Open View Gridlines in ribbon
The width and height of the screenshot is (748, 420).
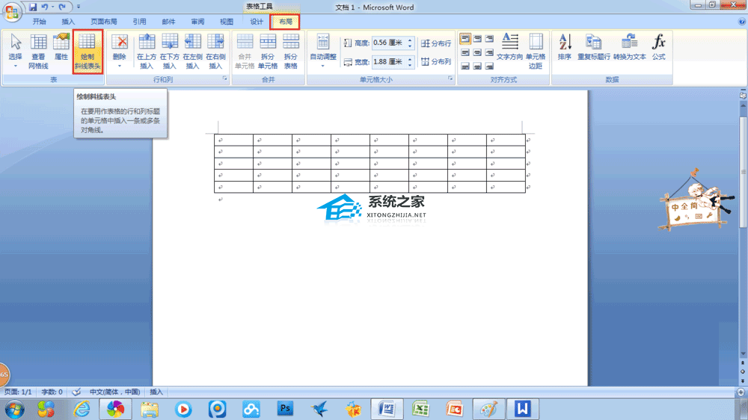(x=38, y=52)
